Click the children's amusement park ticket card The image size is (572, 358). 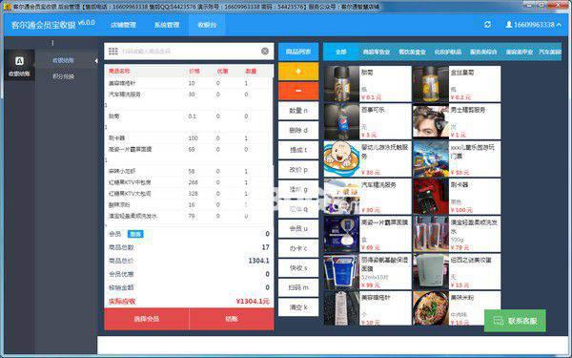click(457, 158)
